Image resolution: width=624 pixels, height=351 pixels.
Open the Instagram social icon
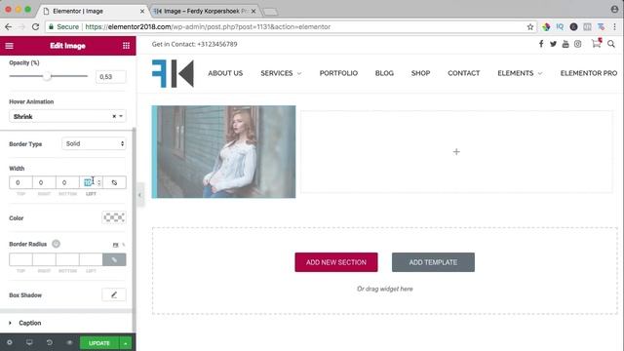[x=578, y=44]
